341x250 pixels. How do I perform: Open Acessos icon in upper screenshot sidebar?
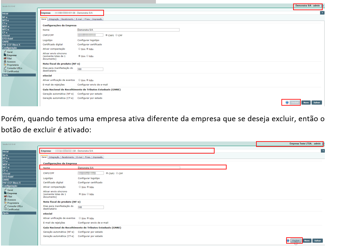point(5,62)
